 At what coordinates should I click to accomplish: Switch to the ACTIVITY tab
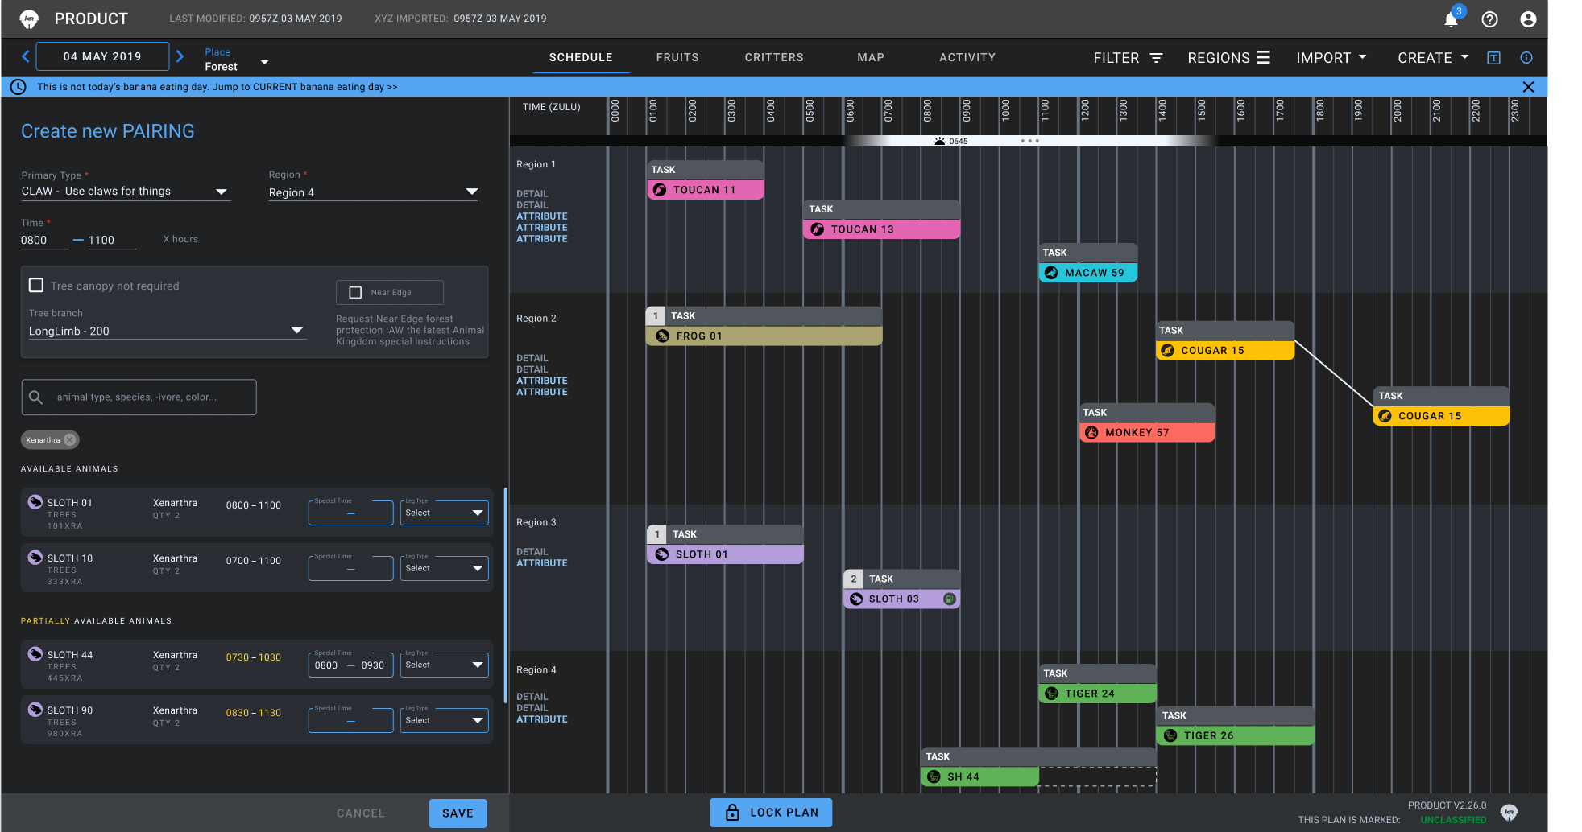pos(967,58)
